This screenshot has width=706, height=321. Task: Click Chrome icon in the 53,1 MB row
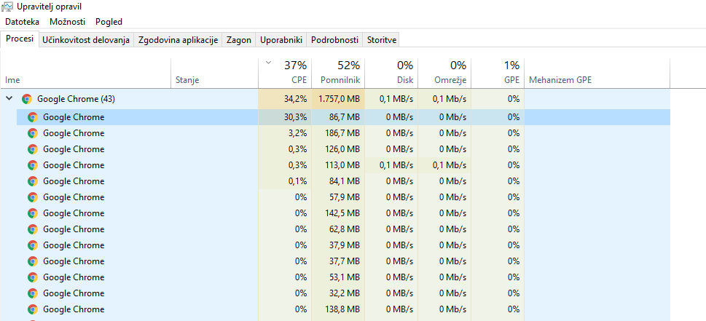[x=32, y=277]
